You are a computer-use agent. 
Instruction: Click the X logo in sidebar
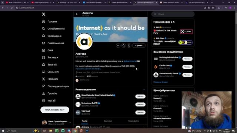pos(44,14)
